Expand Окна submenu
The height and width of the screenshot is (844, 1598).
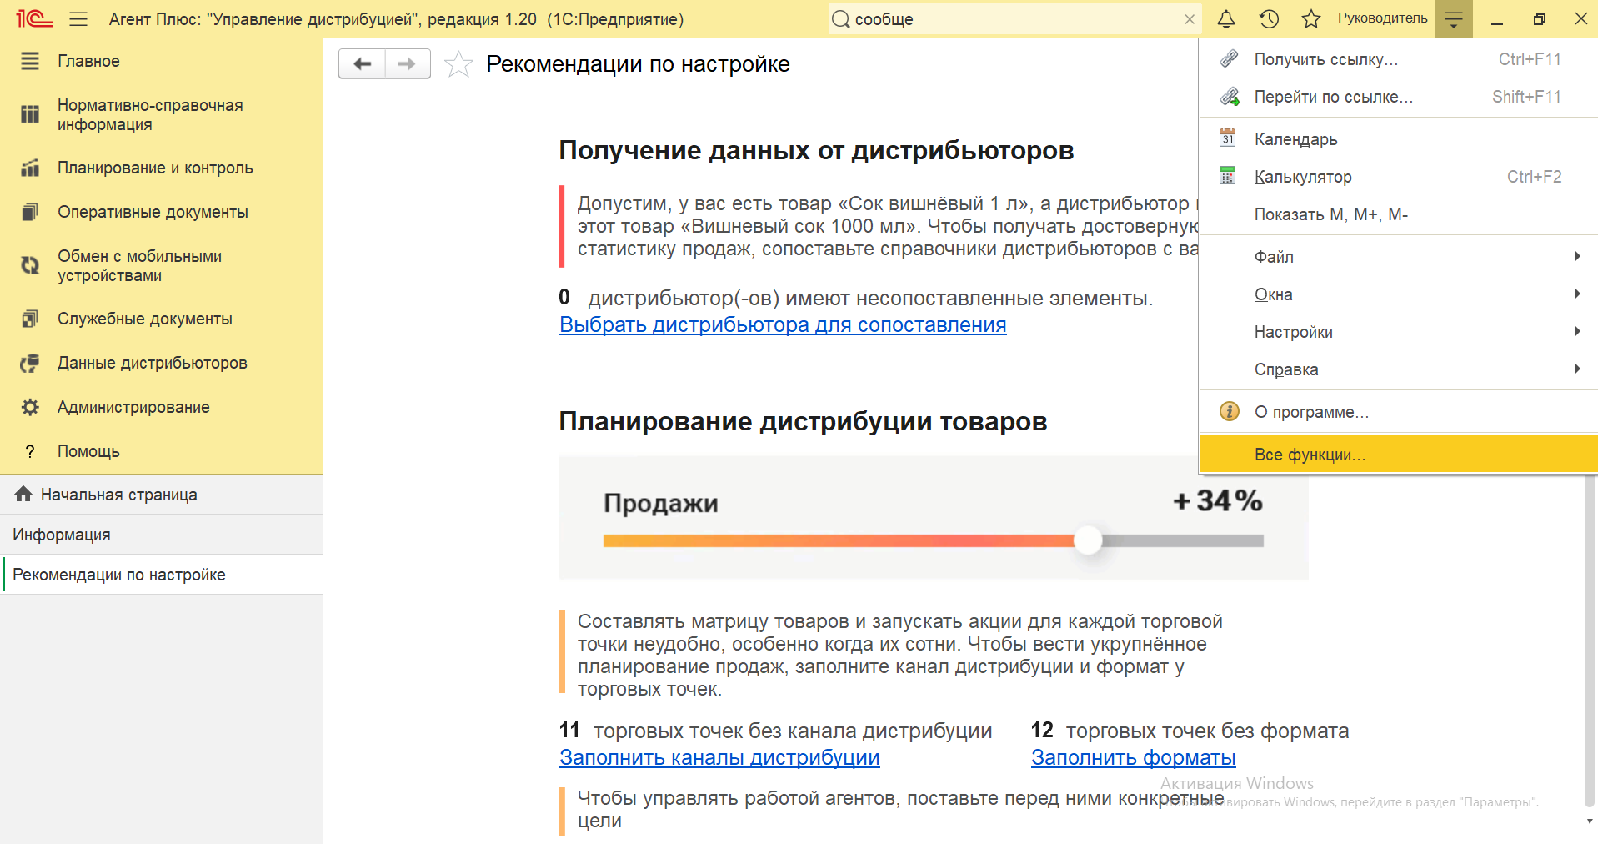pos(1398,294)
